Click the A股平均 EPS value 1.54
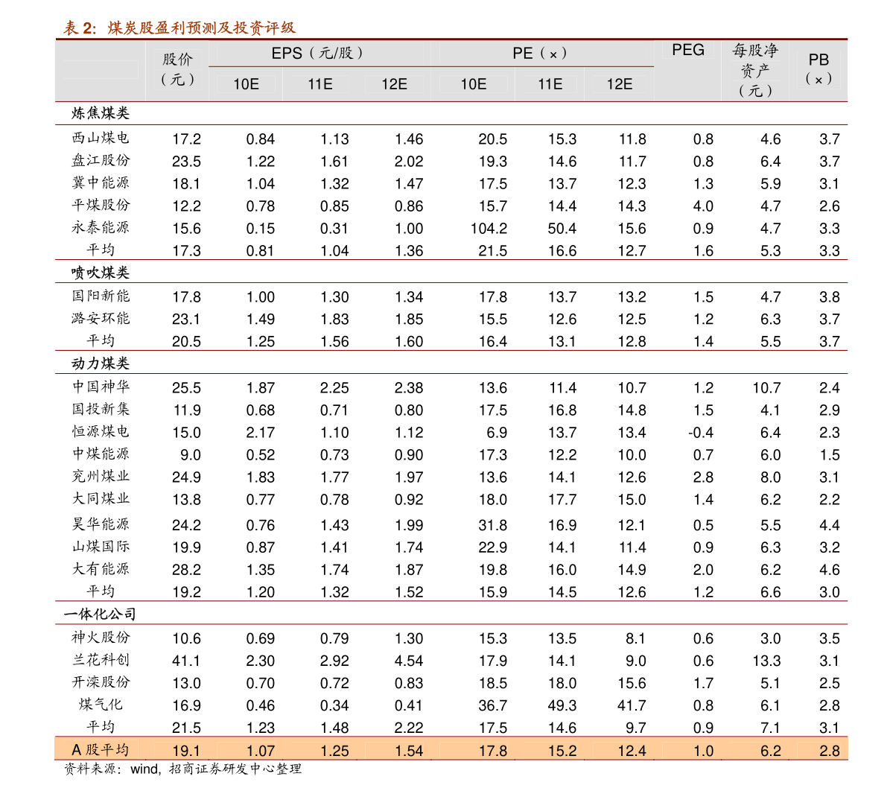The width and height of the screenshot is (887, 791). [x=409, y=751]
